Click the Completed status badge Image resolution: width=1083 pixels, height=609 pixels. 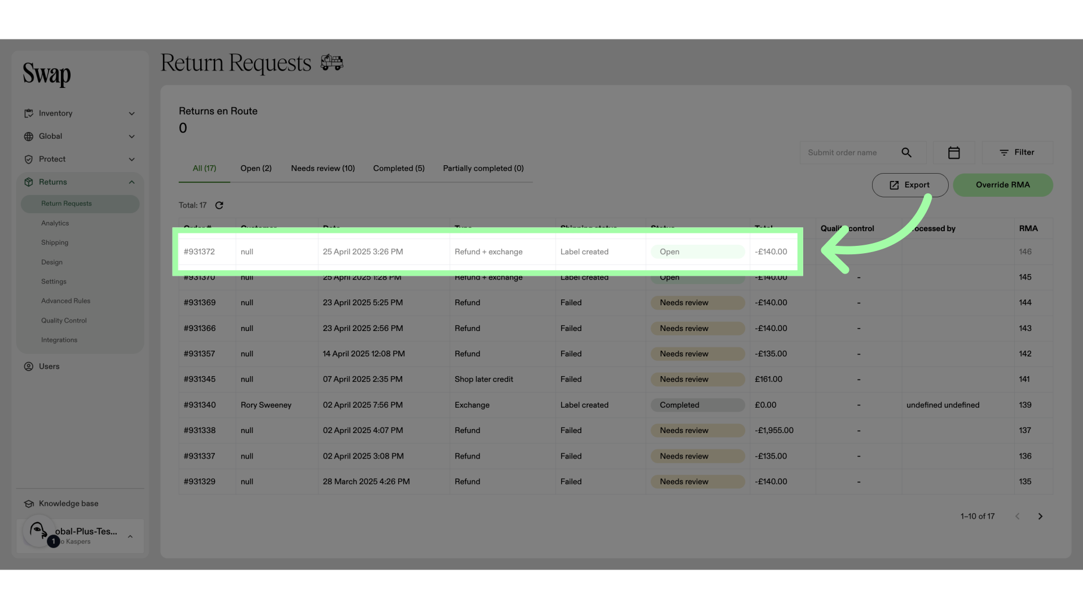(698, 405)
